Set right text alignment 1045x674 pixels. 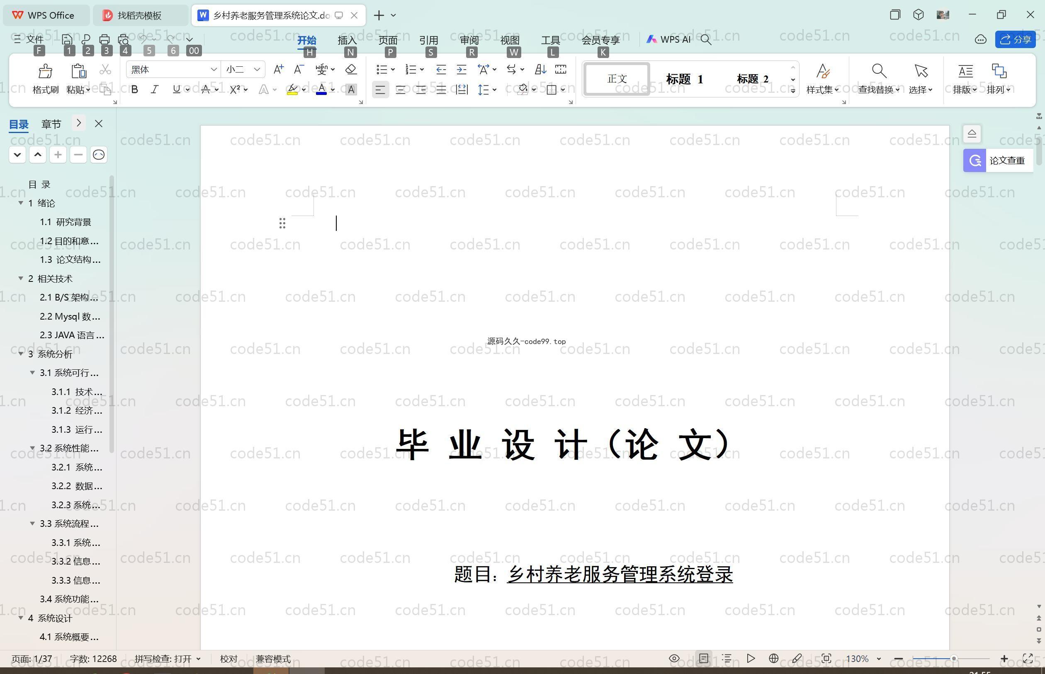click(x=421, y=90)
